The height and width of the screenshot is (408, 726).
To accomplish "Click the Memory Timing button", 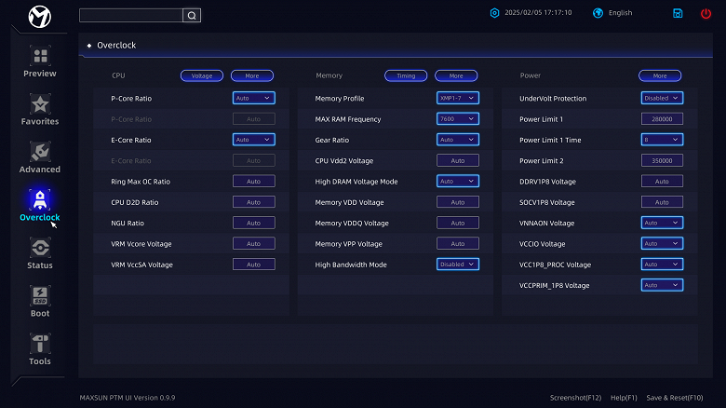I will click(x=405, y=75).
